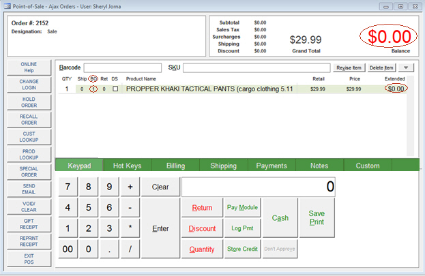
Task: Open the dropdown arrow beside Delete Item
Action: point(406,67)
